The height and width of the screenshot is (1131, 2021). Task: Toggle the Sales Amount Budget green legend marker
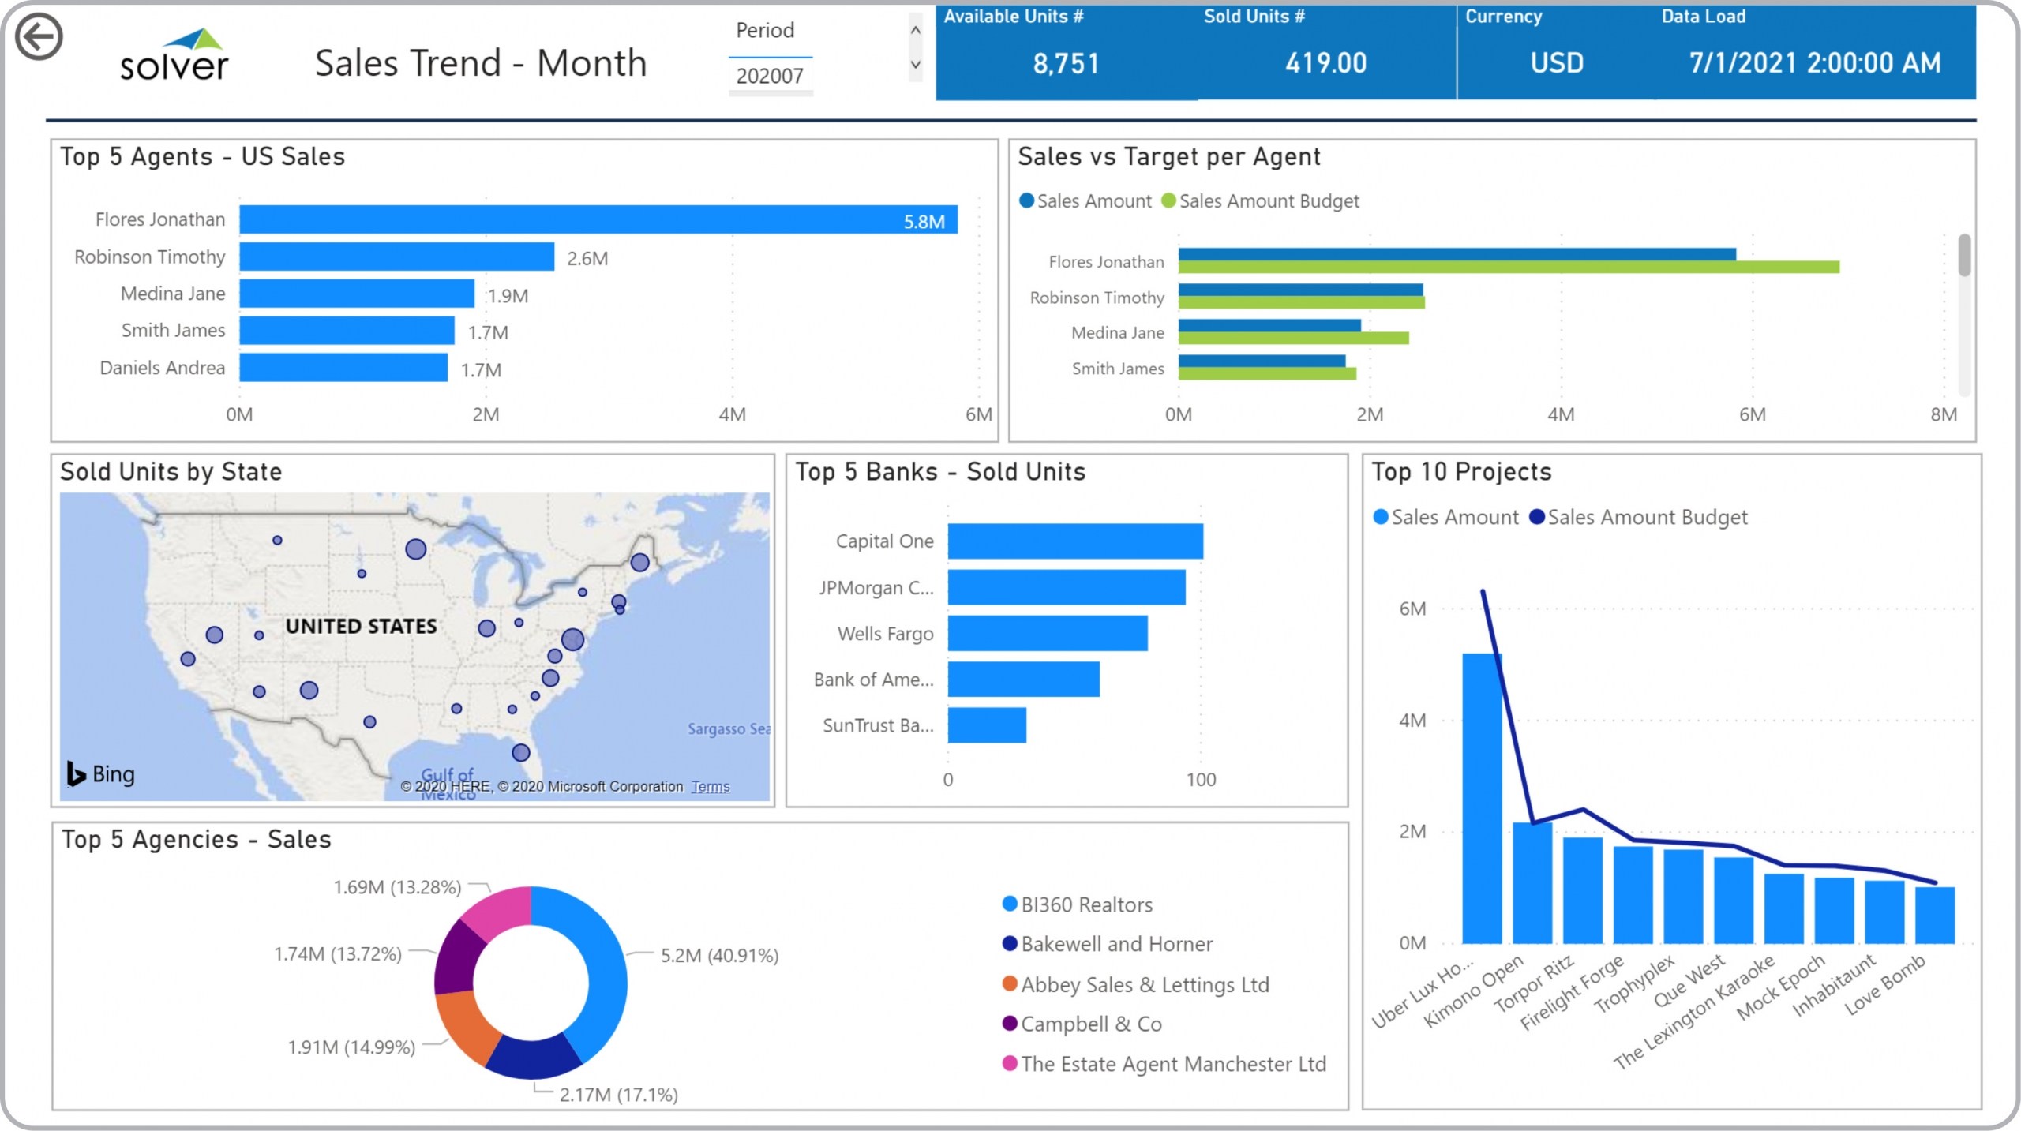[x=1169, y=201]
